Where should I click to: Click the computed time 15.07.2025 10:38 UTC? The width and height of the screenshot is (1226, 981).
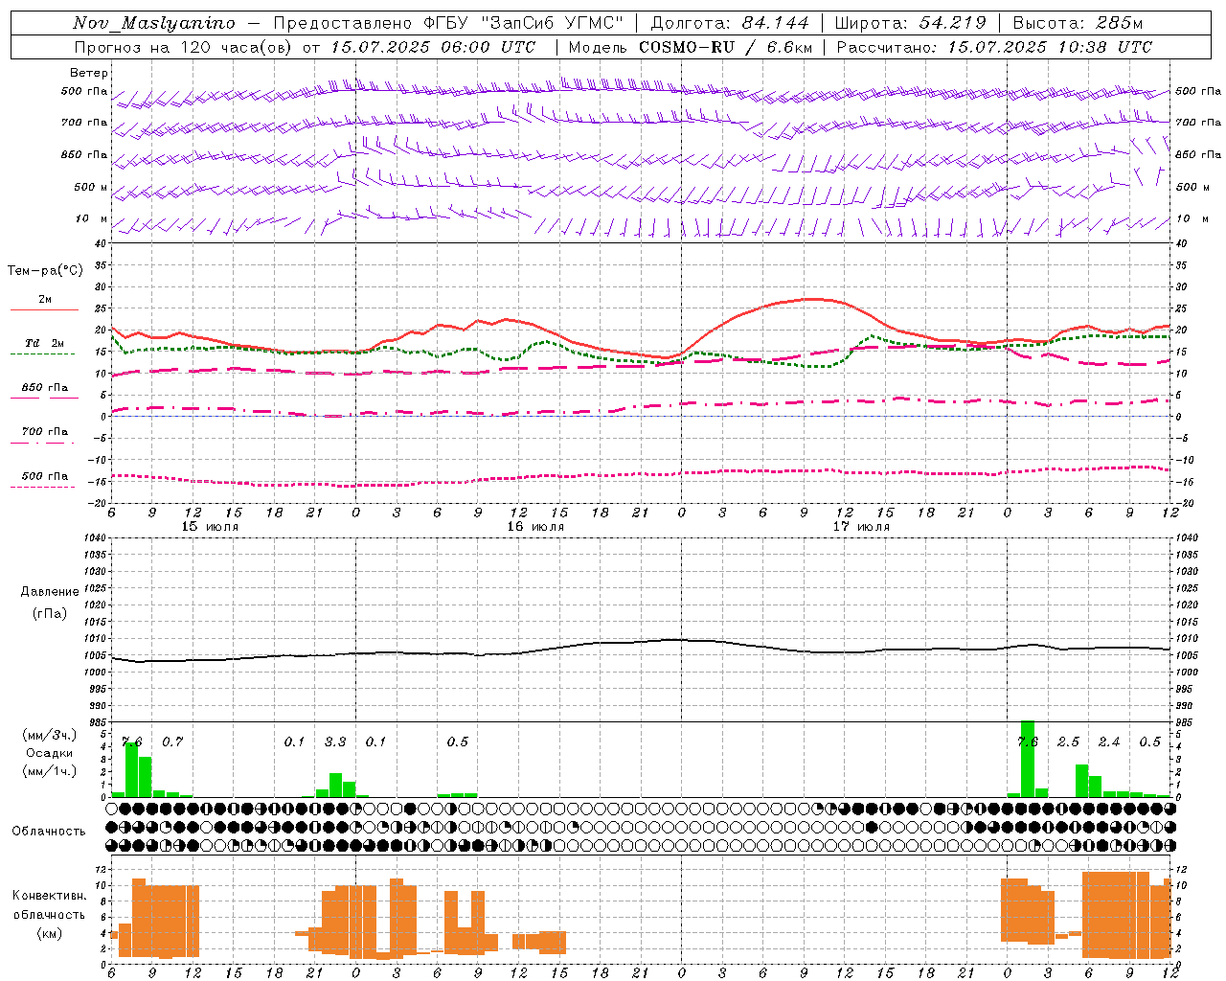1051,47
